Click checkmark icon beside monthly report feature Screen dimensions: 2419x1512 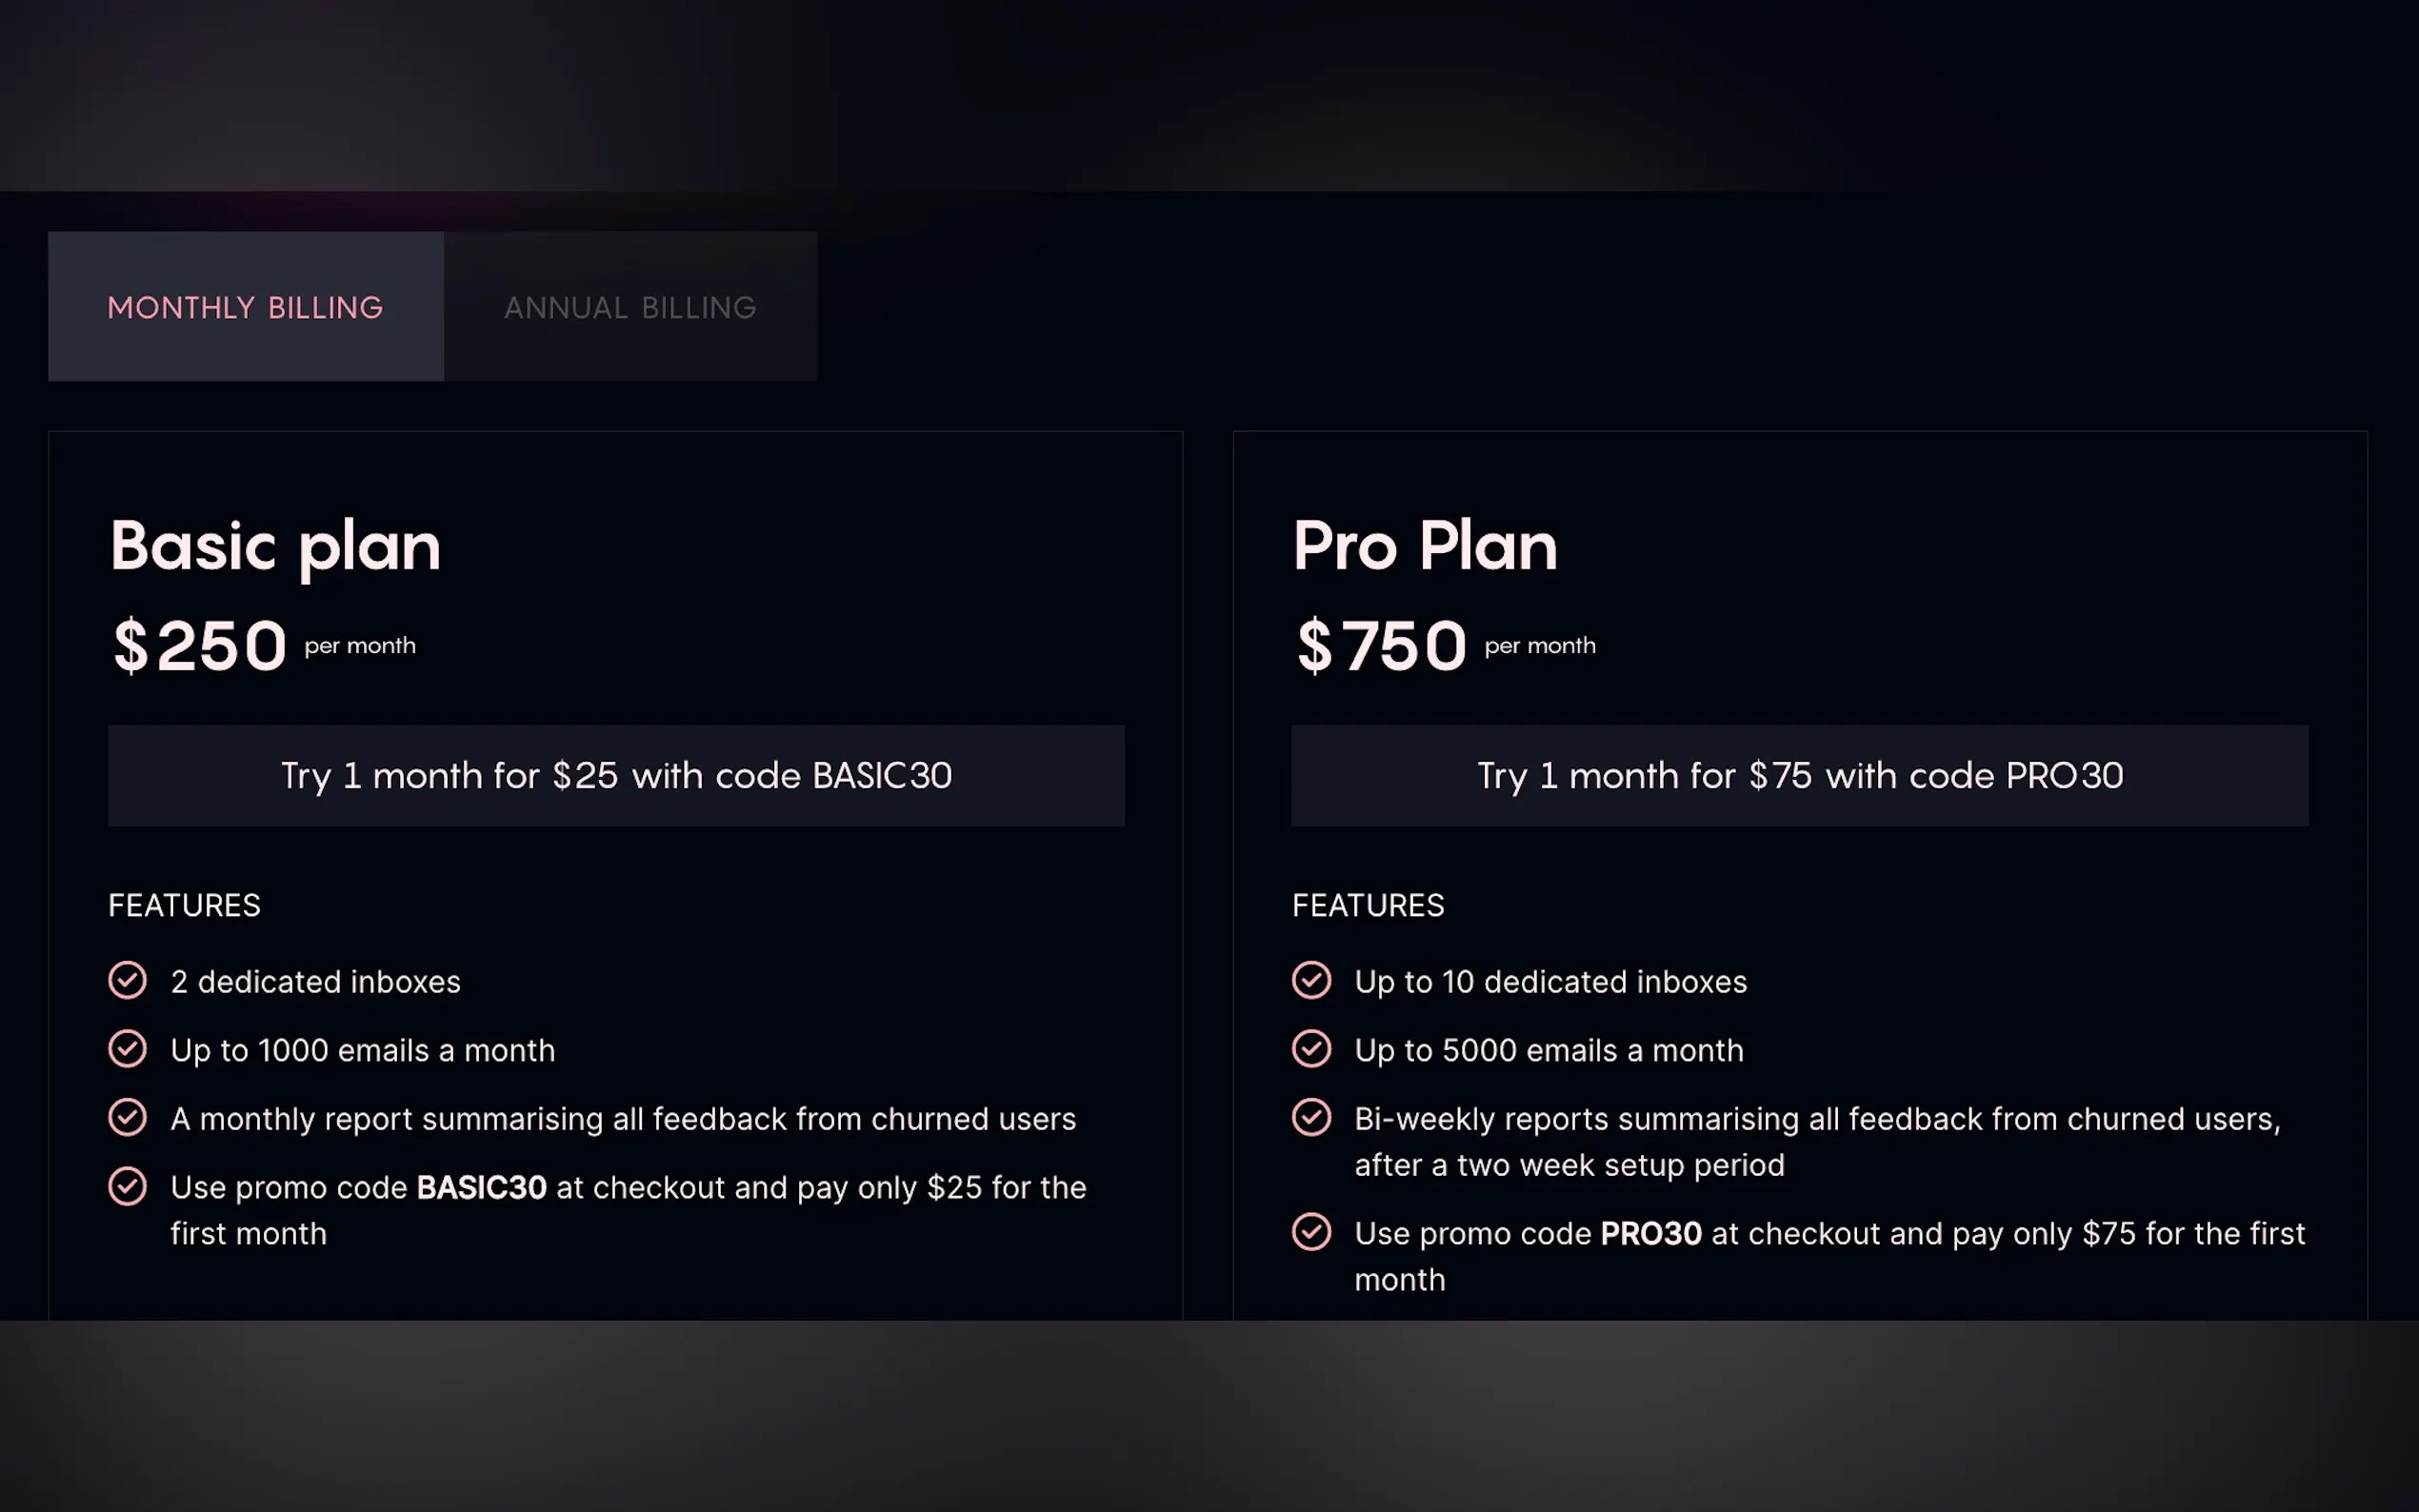click(128, 1117)
